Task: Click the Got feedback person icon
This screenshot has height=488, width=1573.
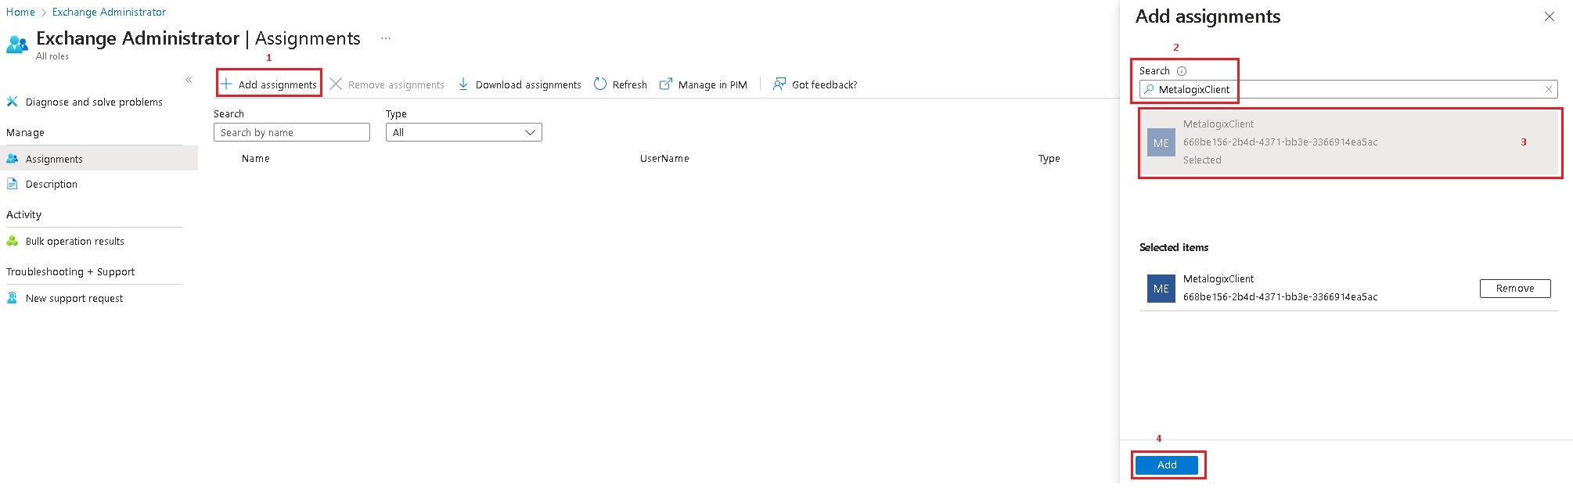Action: (779, 84)
